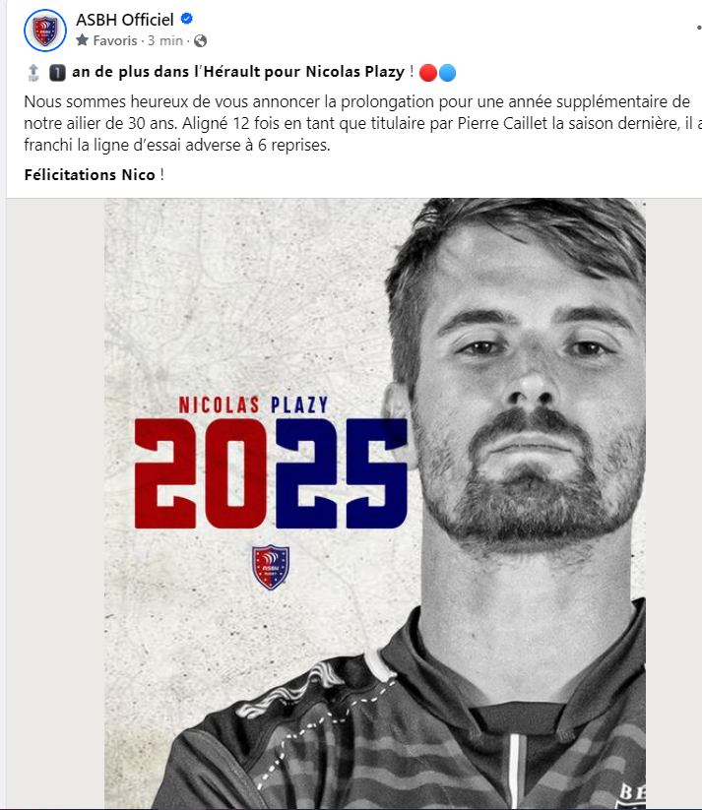702x810 pixels.
Task: Open the post via '3 min' timestamp
Action: [x=165, y=40]
